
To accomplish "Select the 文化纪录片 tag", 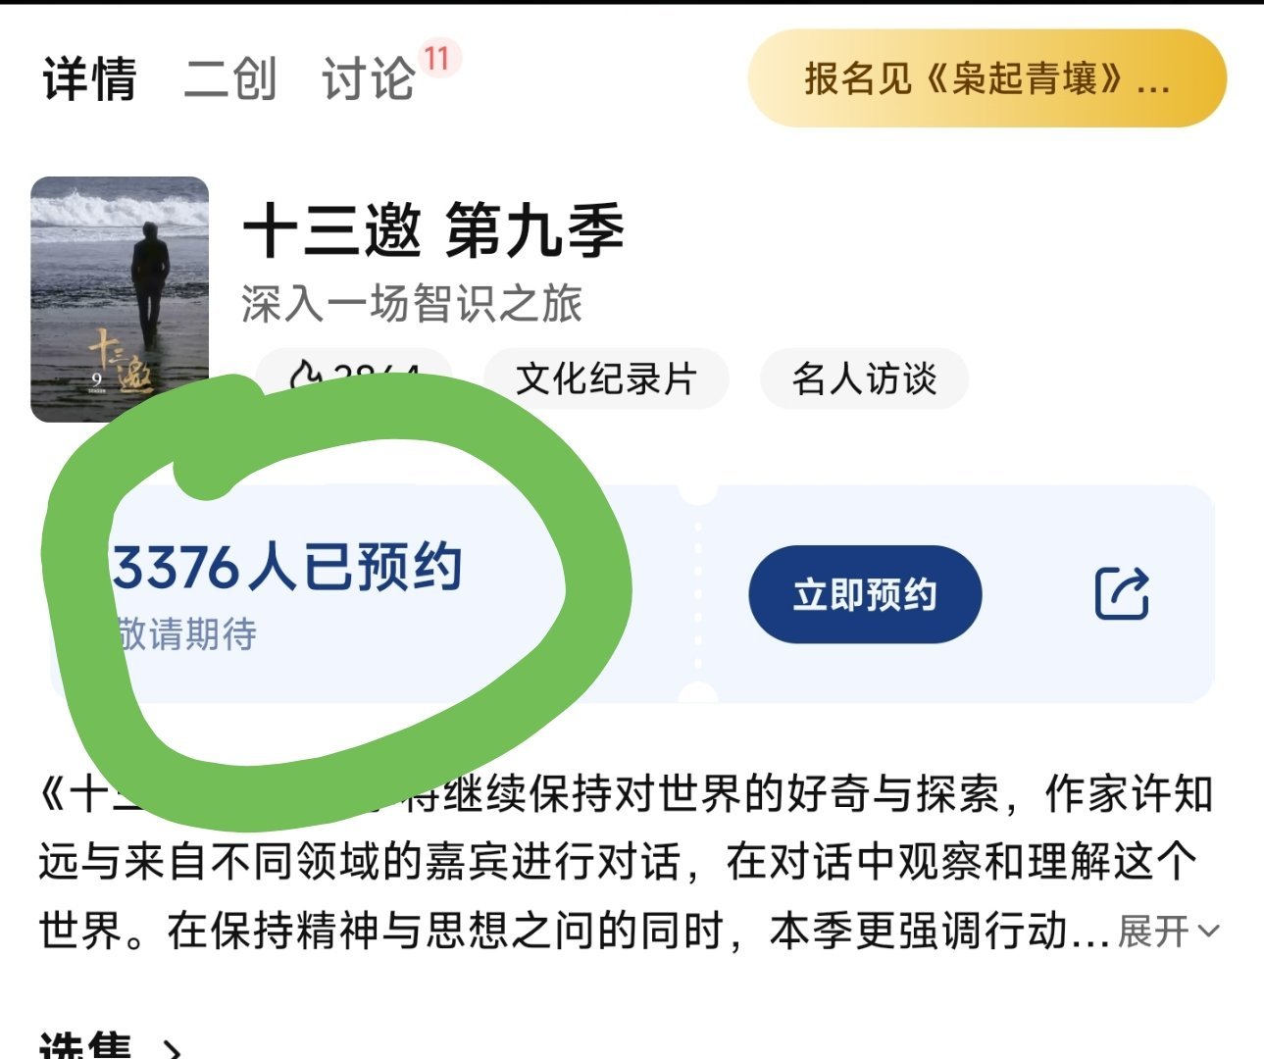I will coord(607,378).
